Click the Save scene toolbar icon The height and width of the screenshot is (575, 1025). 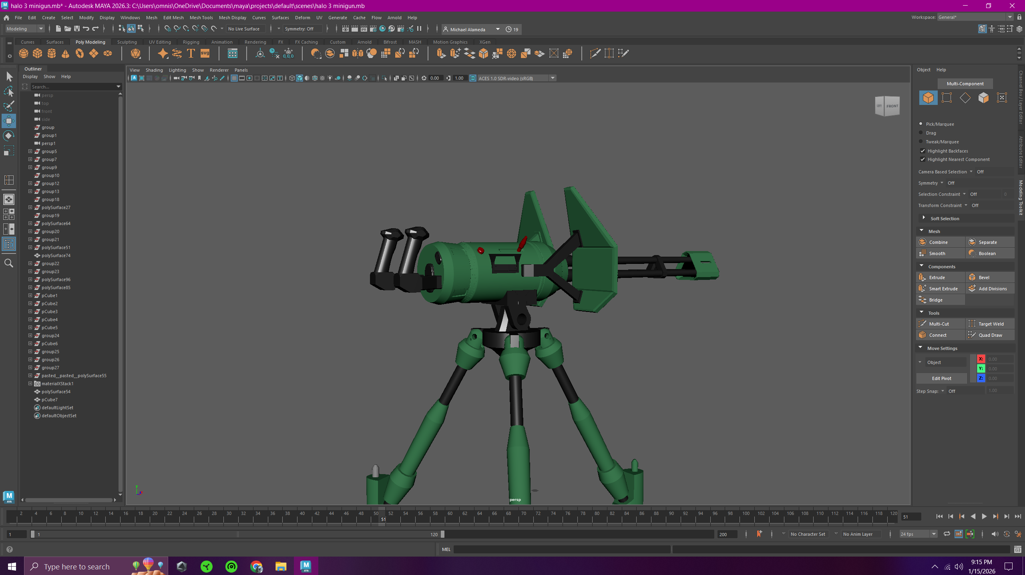coord(77,29)
